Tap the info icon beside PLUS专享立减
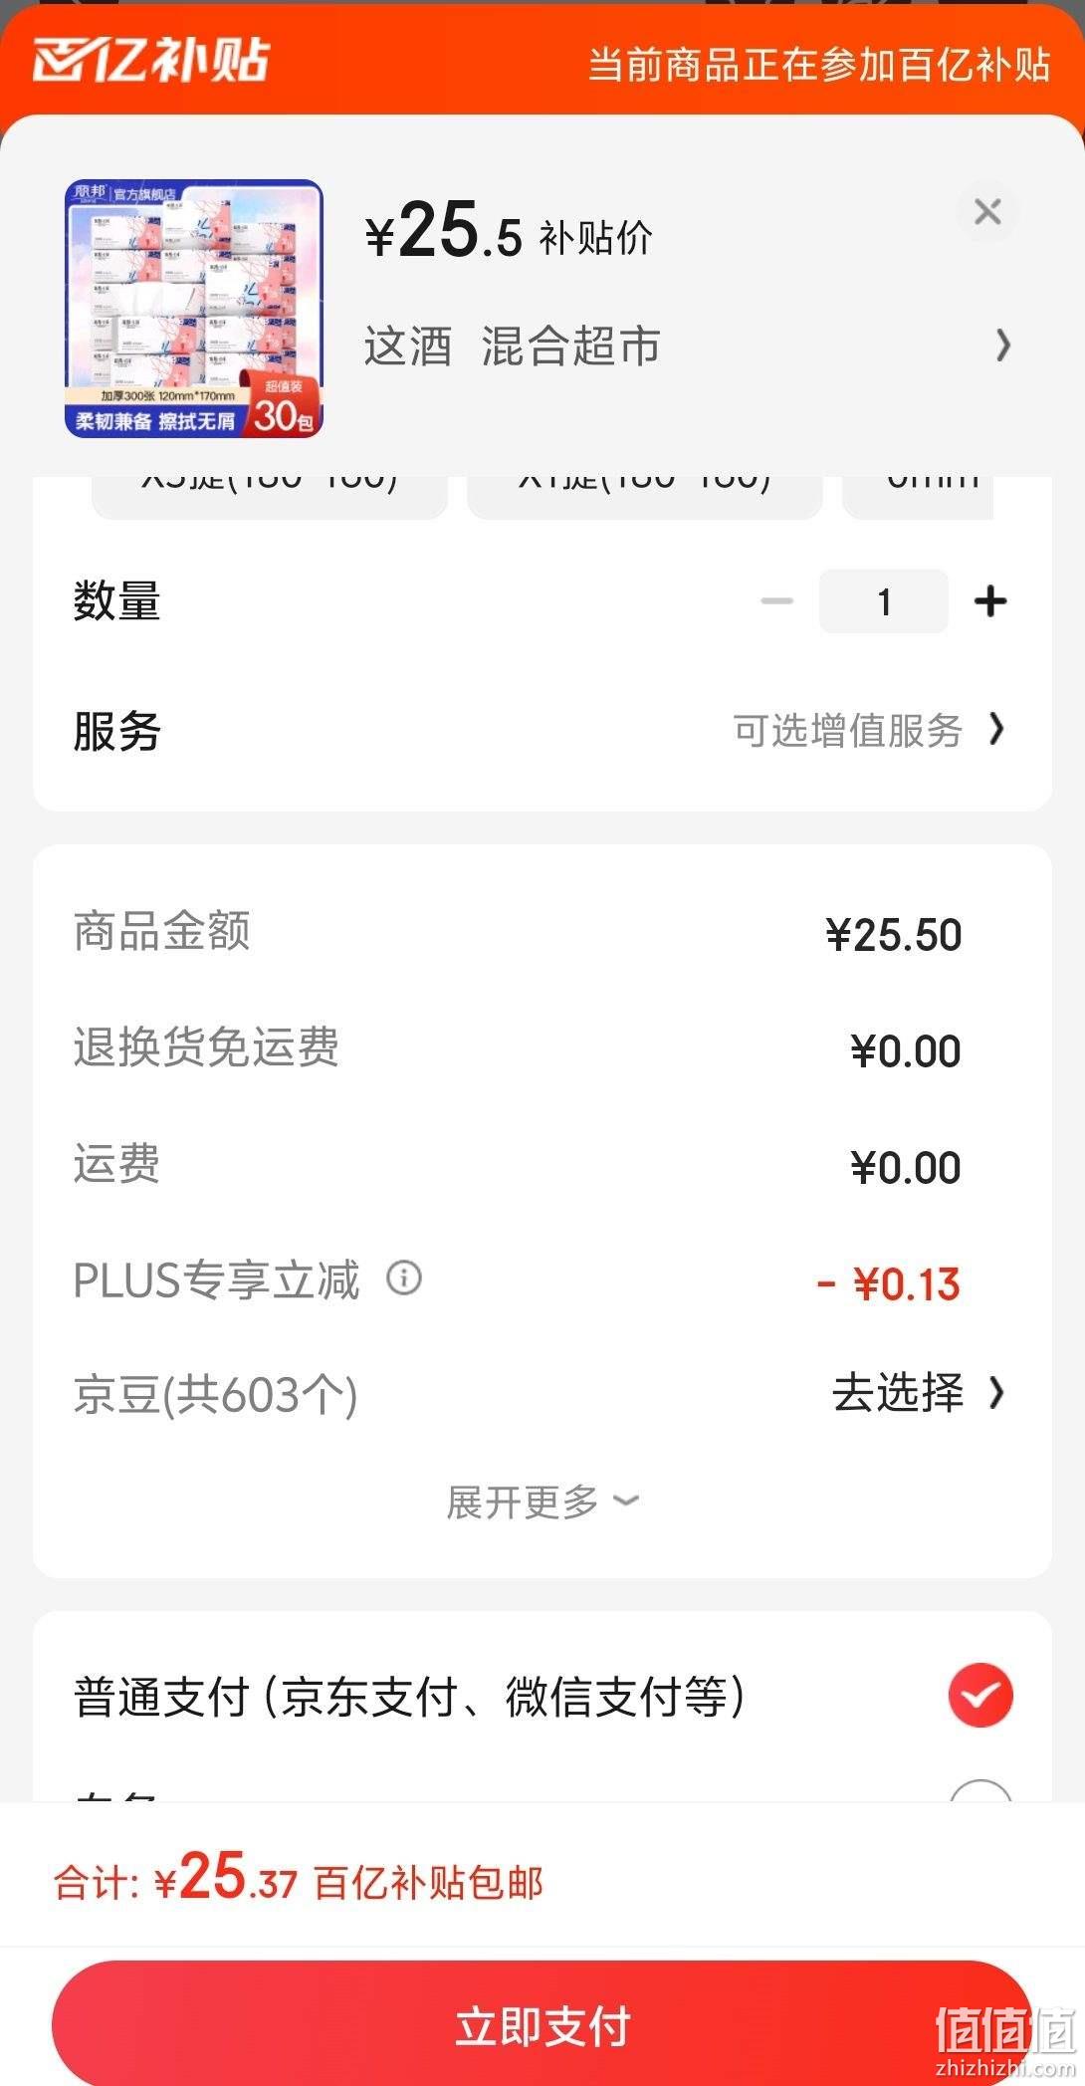This screenshot has width=1085, height=2086. click(404, 1277)
